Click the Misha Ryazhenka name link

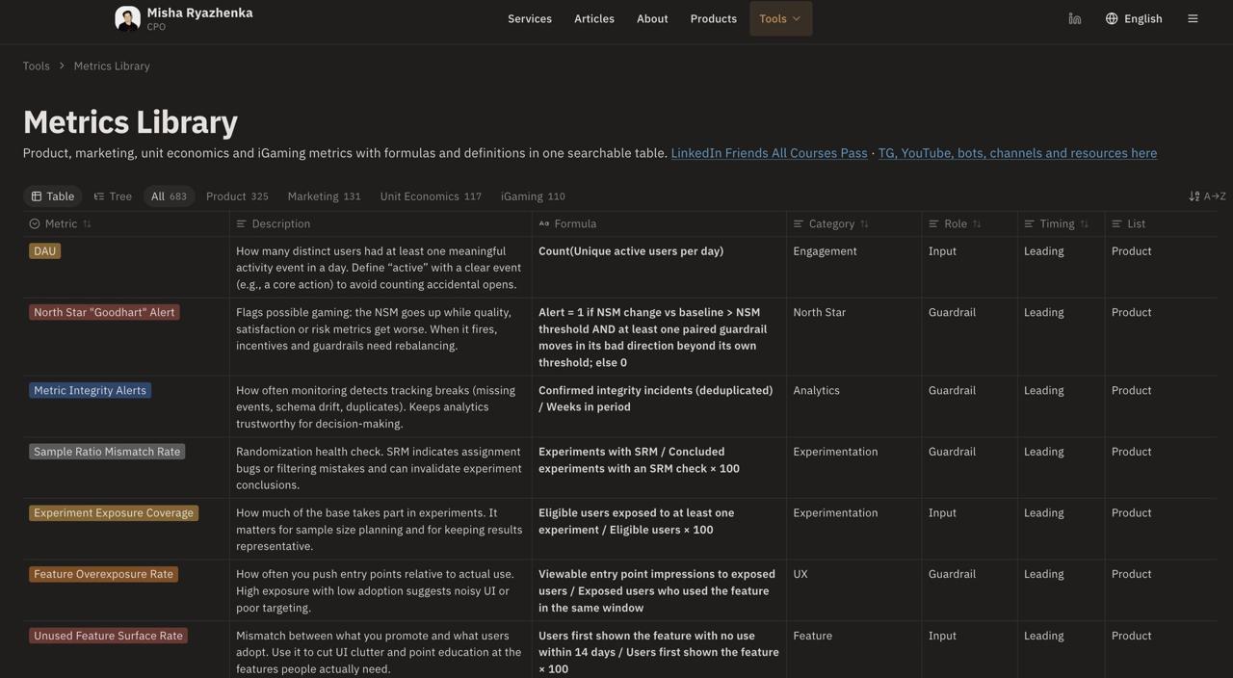pos(199,13)
